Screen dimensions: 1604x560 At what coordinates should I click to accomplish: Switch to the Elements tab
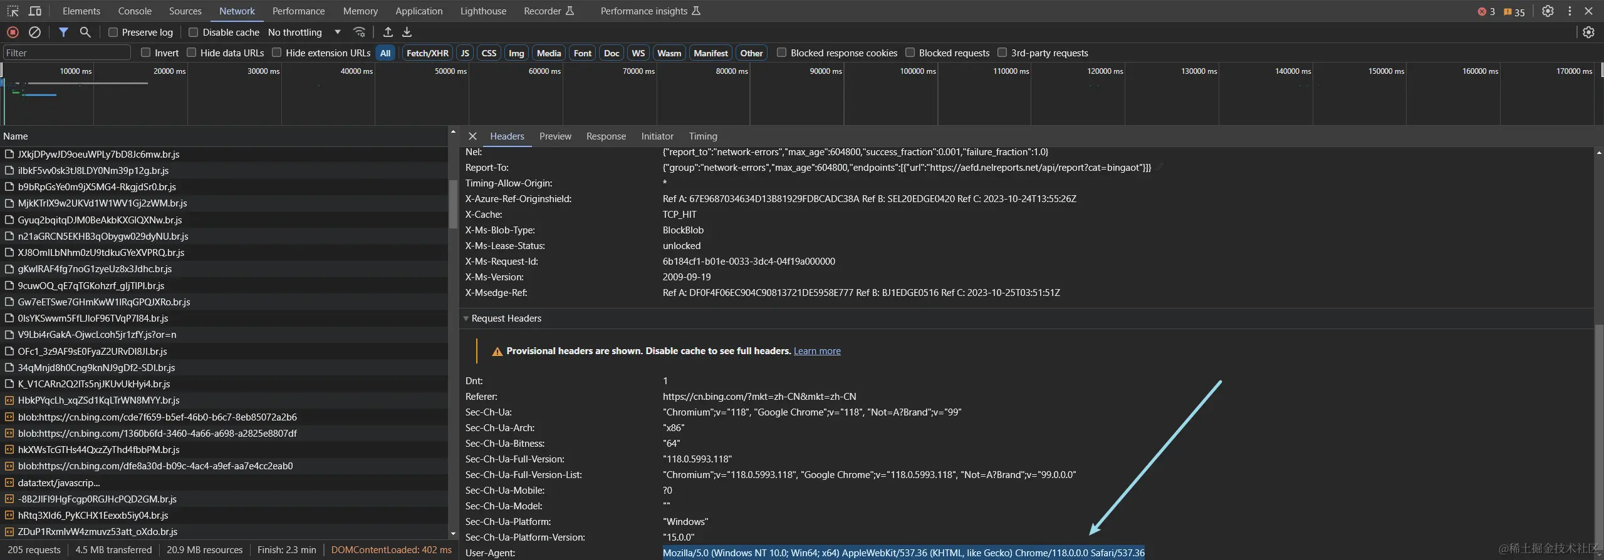tap(81, 11)
